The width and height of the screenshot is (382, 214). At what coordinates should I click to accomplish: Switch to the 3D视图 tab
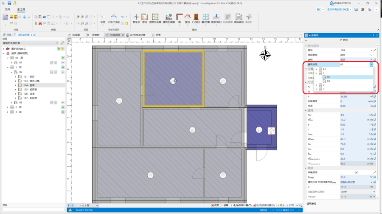(75, 35)
